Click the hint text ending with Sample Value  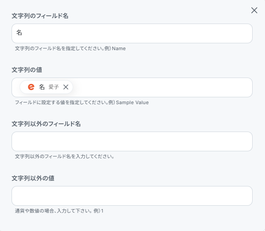(82, 102)
